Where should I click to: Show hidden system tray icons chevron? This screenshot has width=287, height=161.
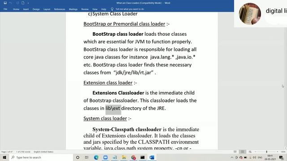point(232,157)
